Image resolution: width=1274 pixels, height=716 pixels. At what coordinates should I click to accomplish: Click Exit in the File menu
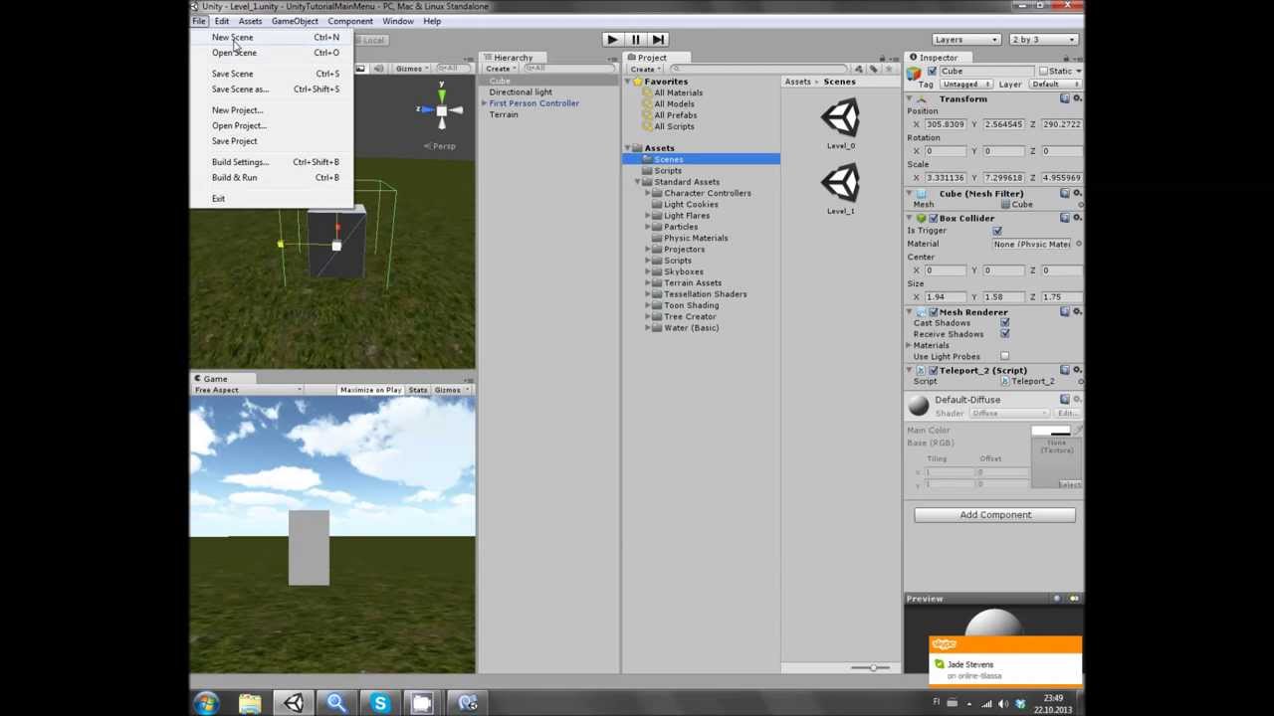point(218,199)
